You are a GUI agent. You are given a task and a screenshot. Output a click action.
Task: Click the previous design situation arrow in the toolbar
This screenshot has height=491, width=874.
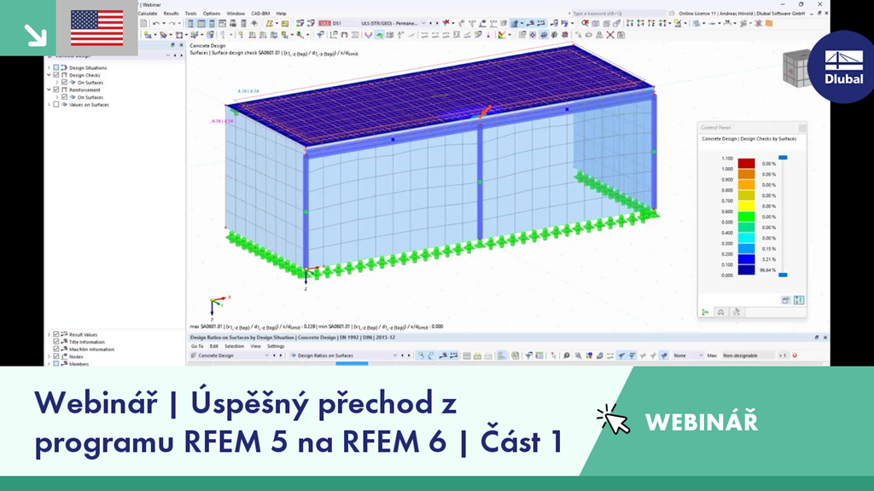[430, 23]
